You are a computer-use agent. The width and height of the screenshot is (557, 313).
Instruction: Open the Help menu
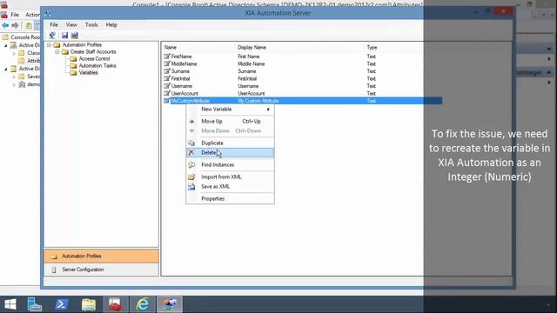111,25
